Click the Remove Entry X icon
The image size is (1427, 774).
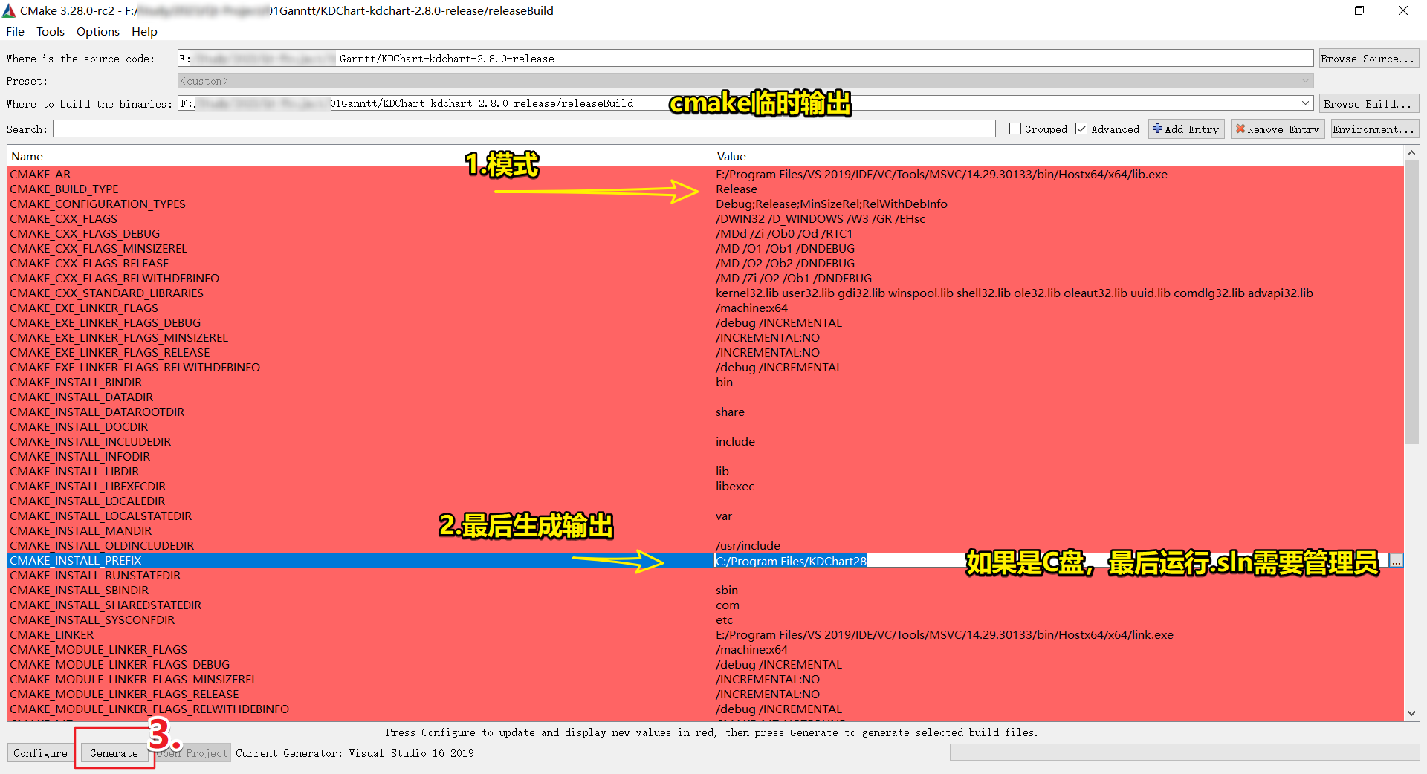coord(1240,129)
